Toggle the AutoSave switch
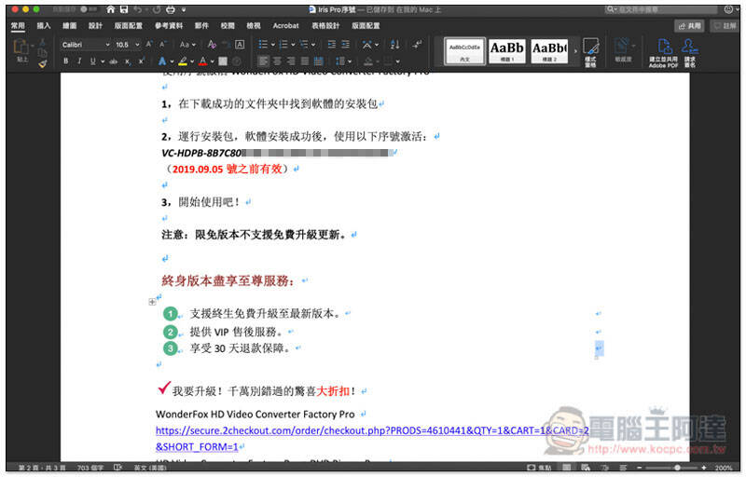Screen dimensions: 746x477 pos(89,9)
